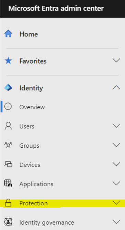
Task: Expand the Favorites section chevron
Action: coord(116,60)
